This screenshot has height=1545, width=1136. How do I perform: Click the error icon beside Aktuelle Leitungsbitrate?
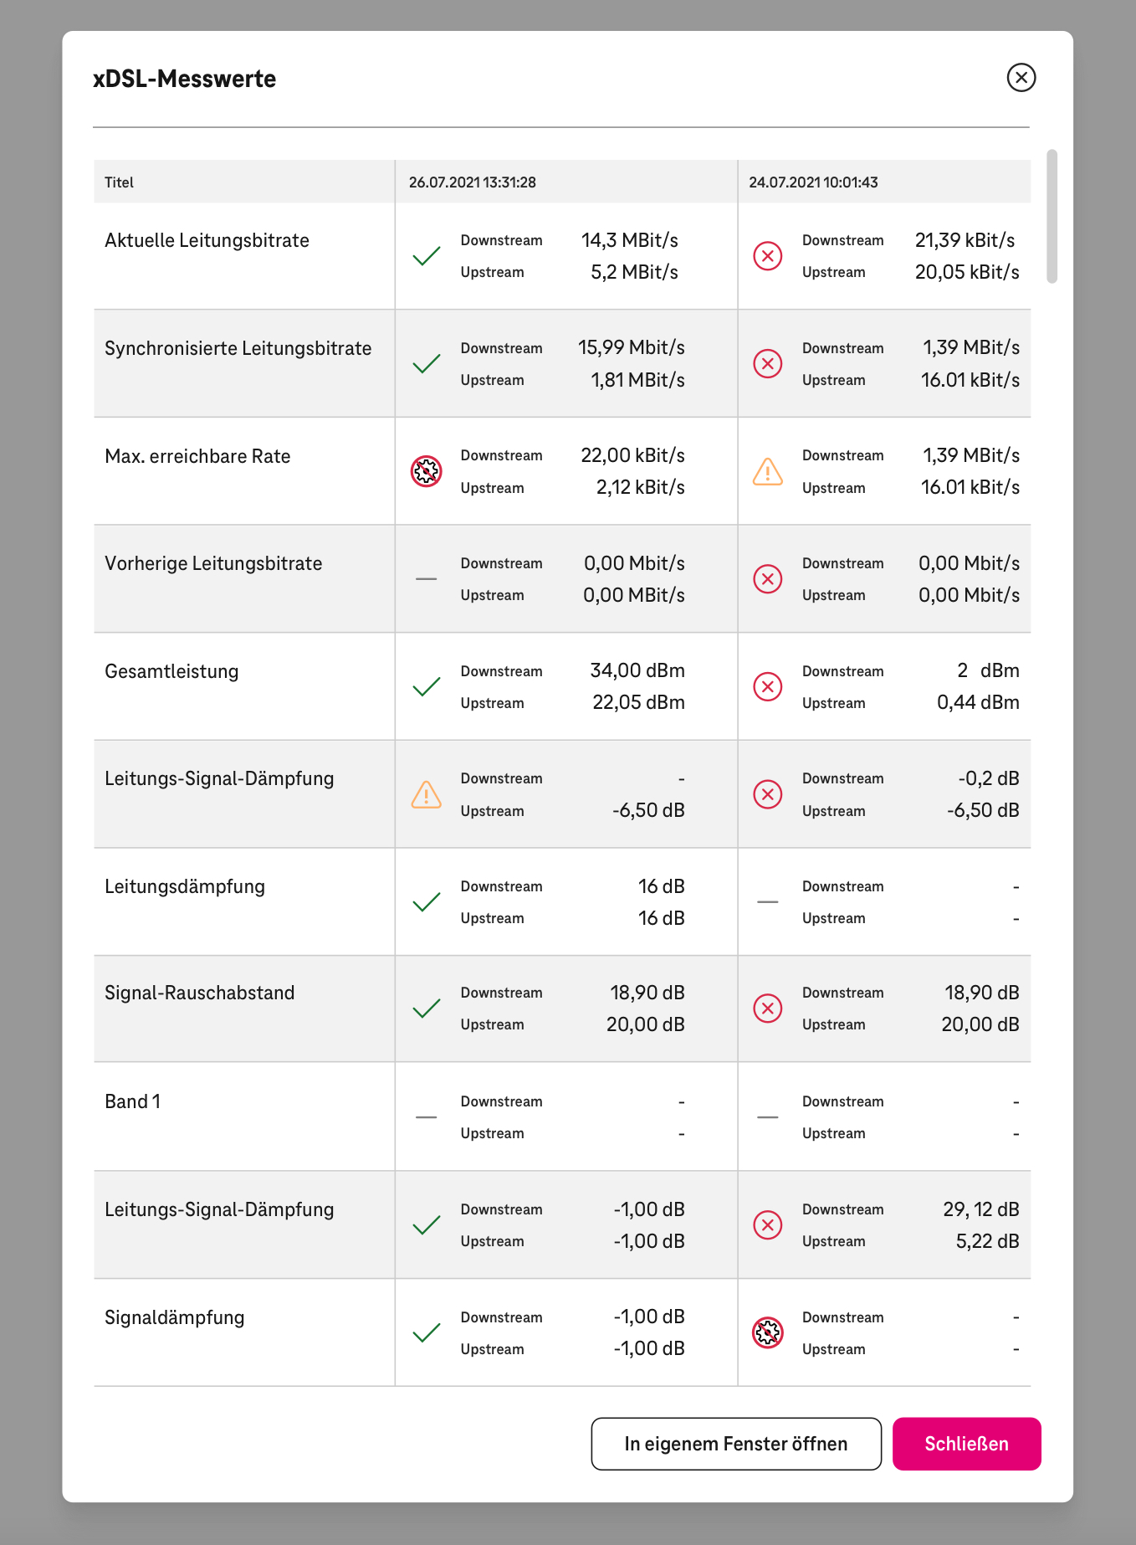(x=767, y=255)
